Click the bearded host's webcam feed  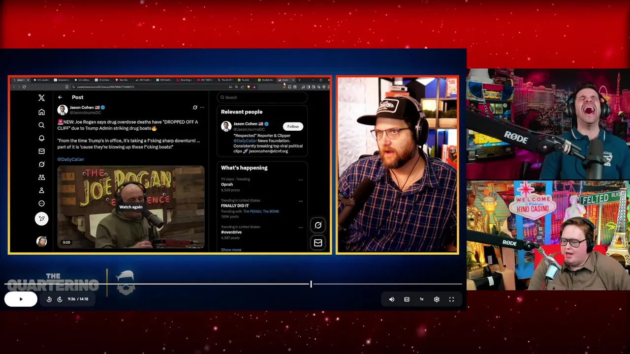tap(397, 165)
